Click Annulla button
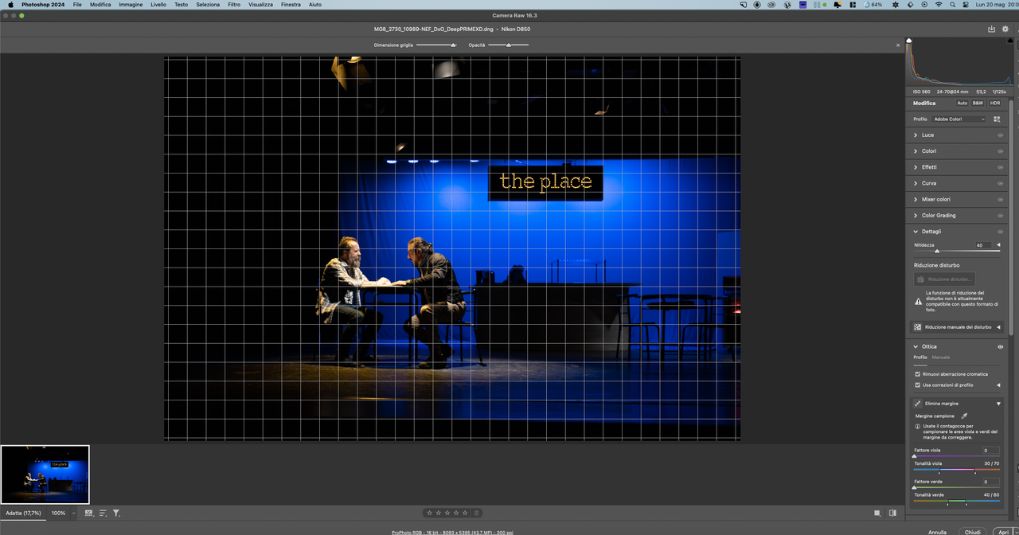This screenshot has height=535, width=1019. click(938, 532)
